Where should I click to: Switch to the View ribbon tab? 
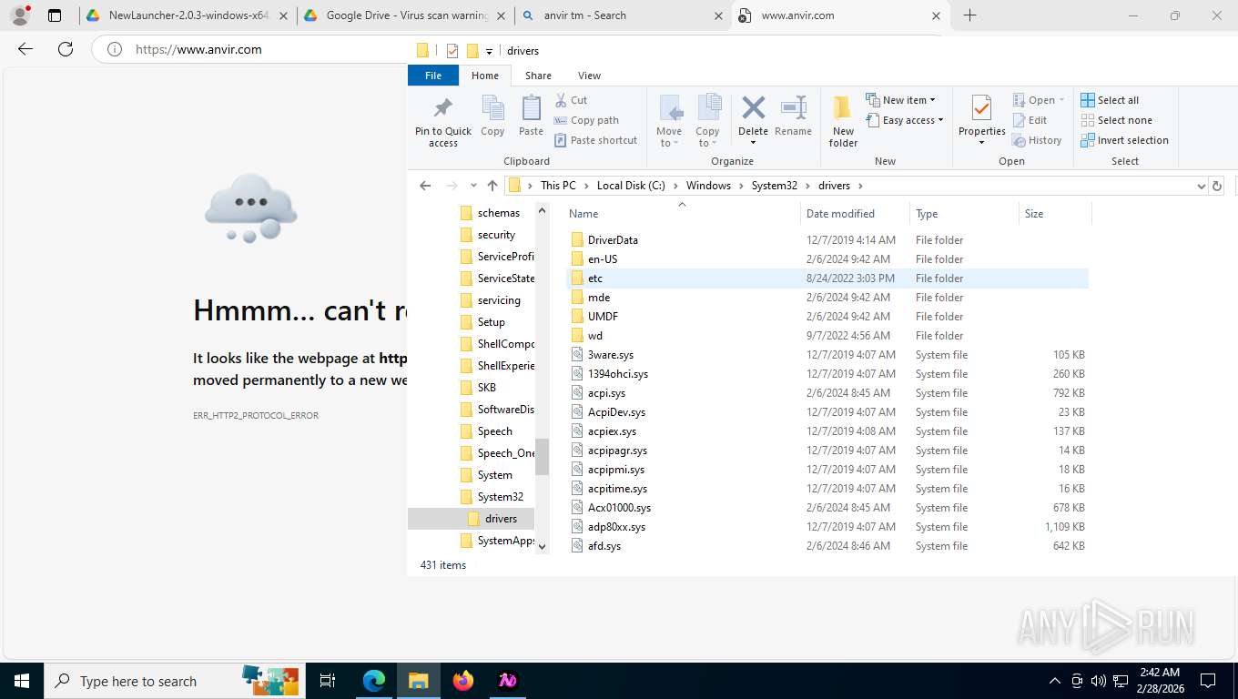(589, 76)
